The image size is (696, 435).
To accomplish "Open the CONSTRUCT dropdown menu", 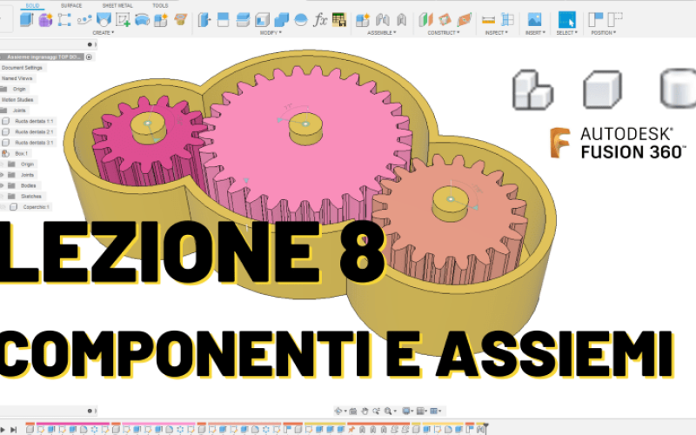I will click(444, 33).
